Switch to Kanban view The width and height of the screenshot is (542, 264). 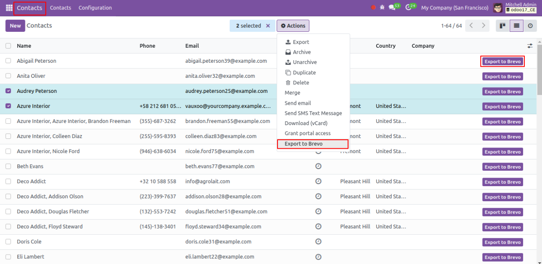(502, 26)
